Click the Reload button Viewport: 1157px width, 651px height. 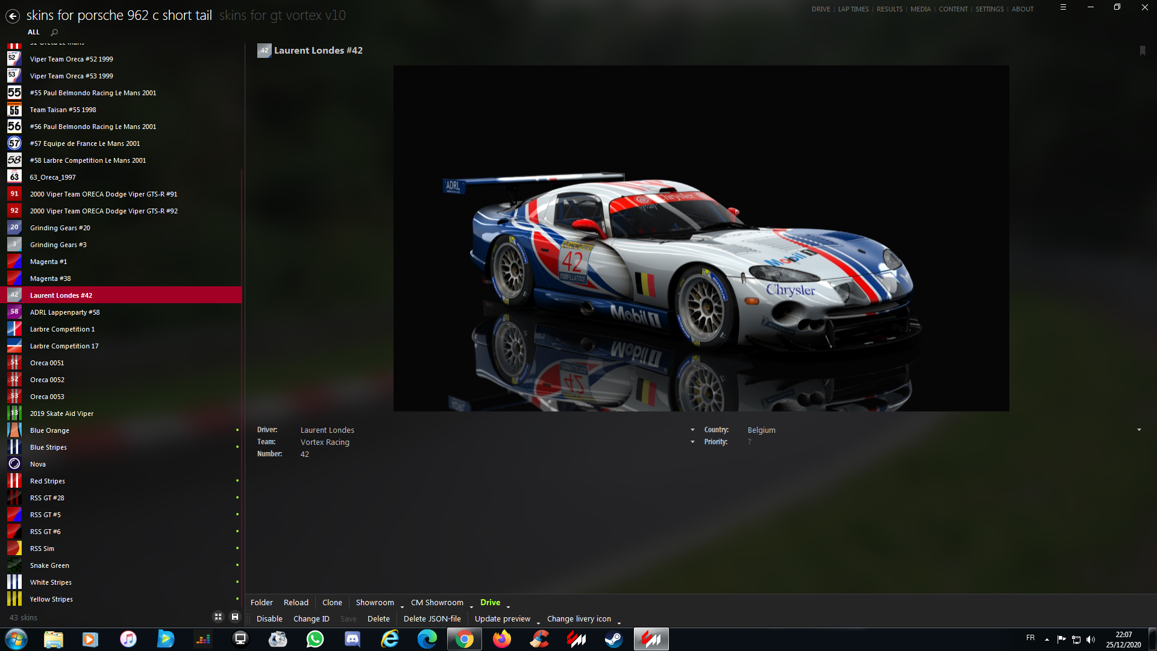[x=296, y=602]
